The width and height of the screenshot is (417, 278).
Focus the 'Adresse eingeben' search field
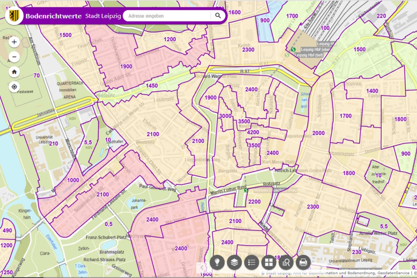168,16
